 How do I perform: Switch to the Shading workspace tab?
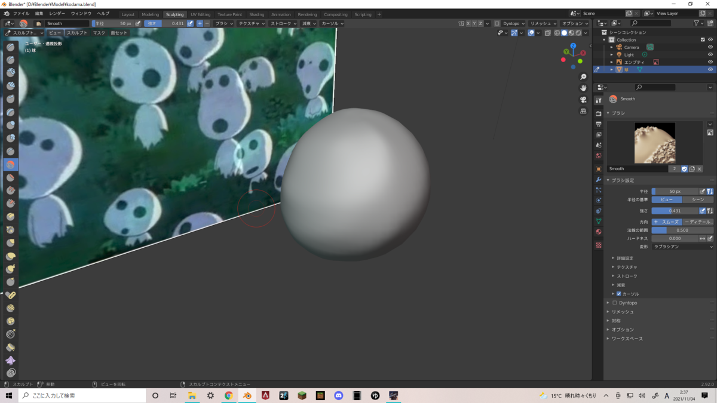(256, 14)
